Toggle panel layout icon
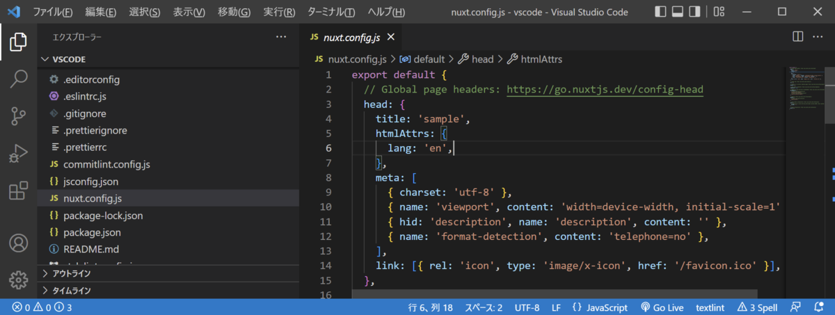This screenshot has width=835, height=315. 677,12
